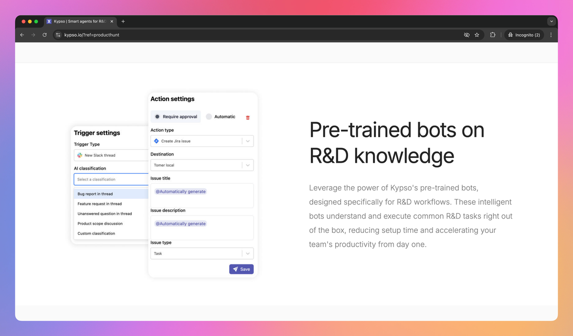Viewport: 573px width, 336px height.
Task: Click the Save button
Action: pyautogui.click(x=241, y=269)
